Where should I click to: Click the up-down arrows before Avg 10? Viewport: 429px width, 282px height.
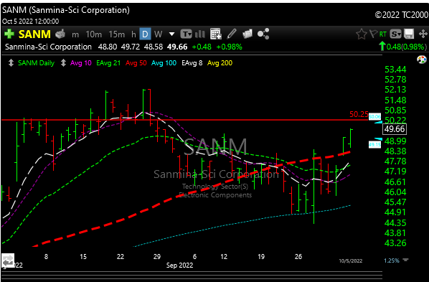pos(63,63)
